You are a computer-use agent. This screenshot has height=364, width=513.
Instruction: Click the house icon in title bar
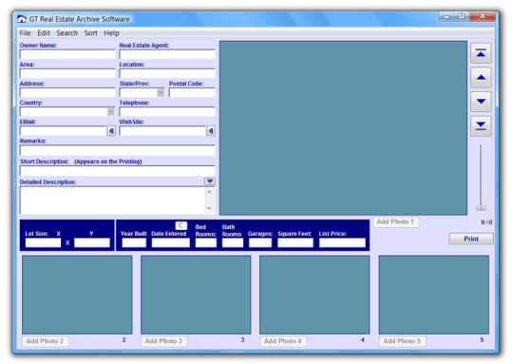click(22, 19)
